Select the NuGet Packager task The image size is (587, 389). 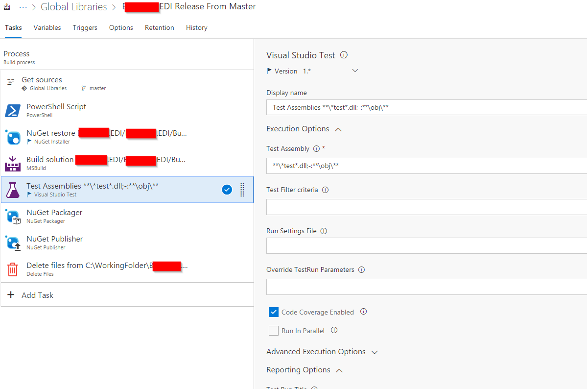(x=127, y=216)
